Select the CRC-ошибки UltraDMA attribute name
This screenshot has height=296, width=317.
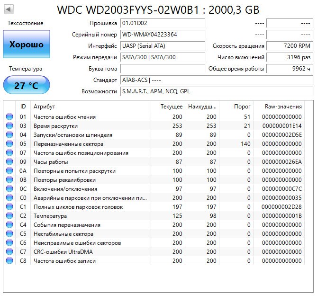(63, 252)
